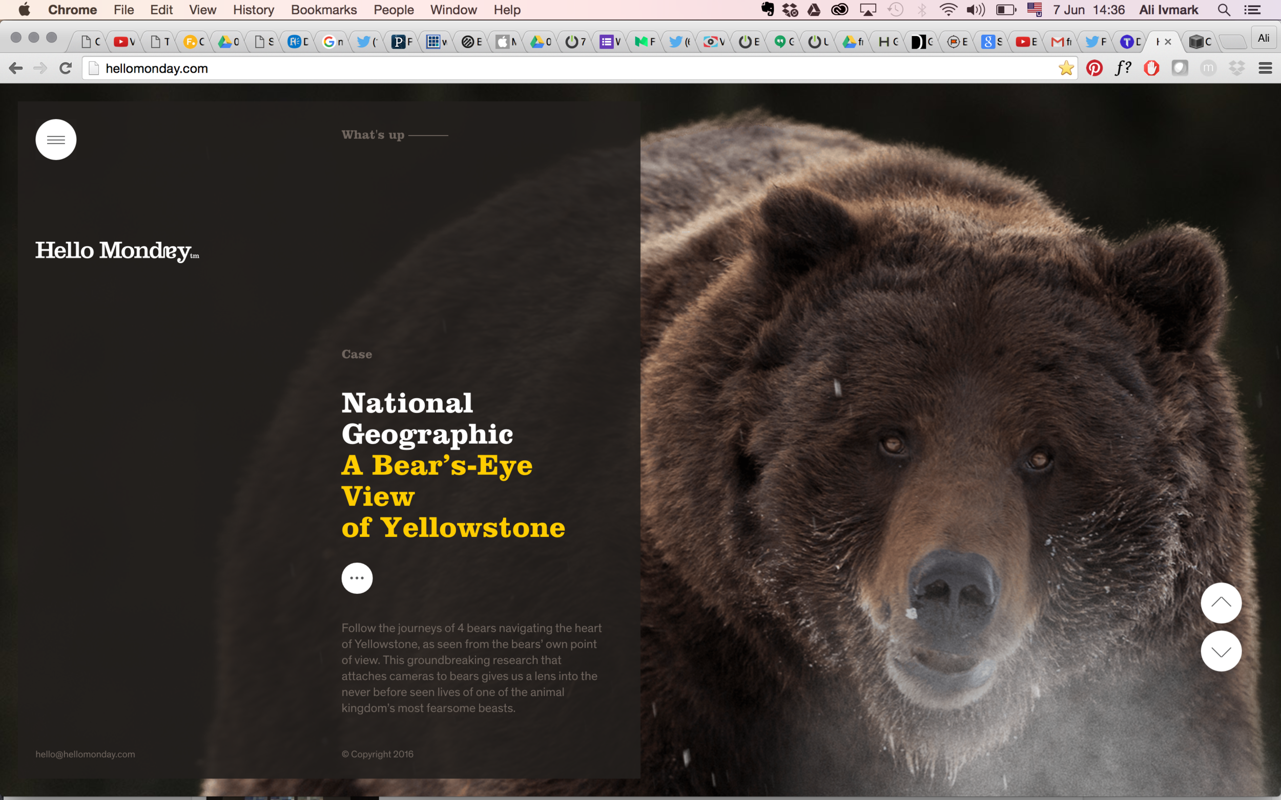The width and height of the screenshot is (1281, 800).
Task: Close the active Hello Monday tab
Action: pos(1168,42)
